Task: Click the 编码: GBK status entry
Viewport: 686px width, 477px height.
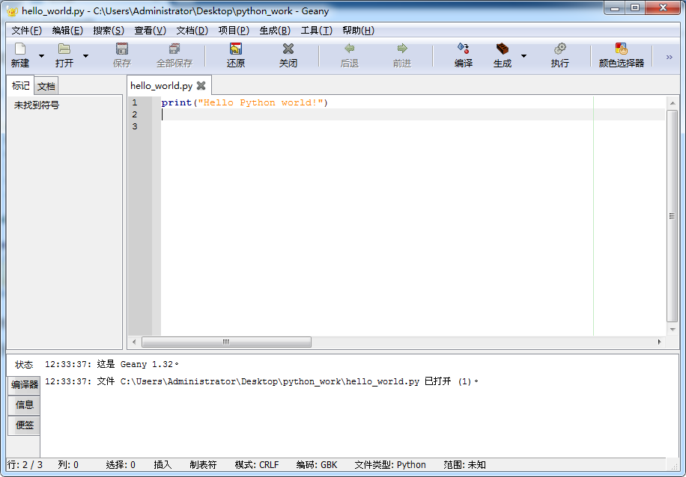Action: click(317, 465)
